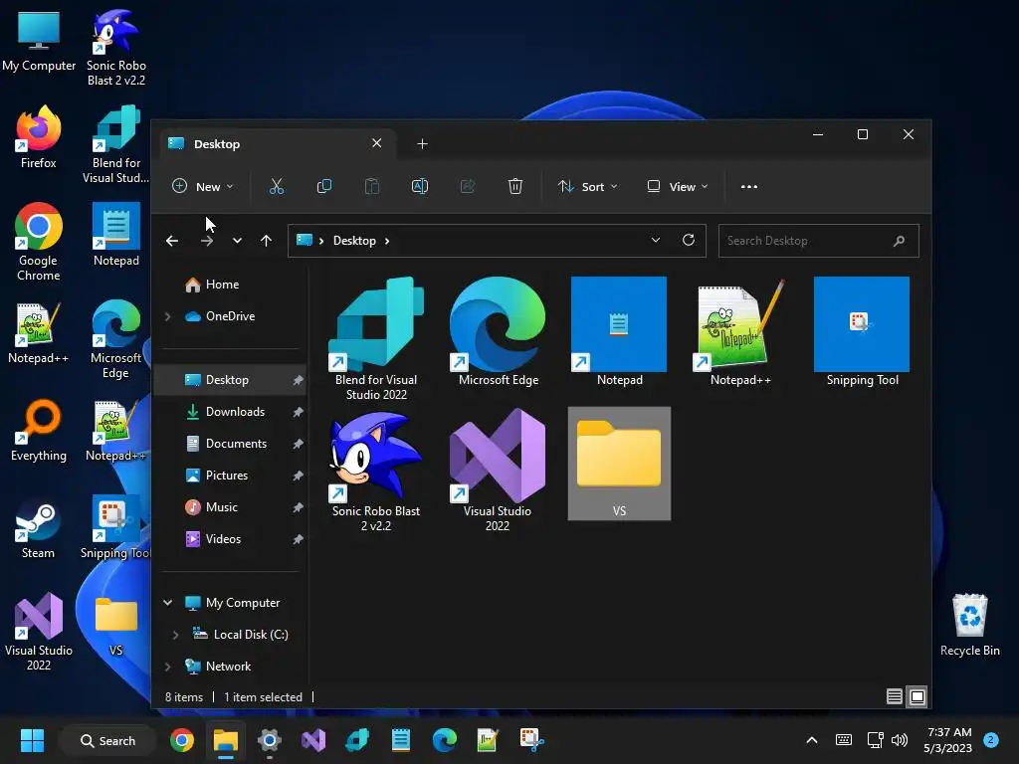The image size is (1019, 764).
Task: Select Google Chrome icon on the desktop
Action: coord(39,242)
